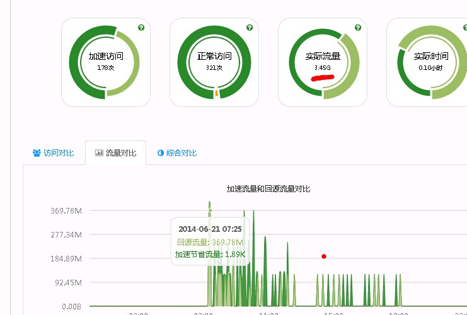Image resolution: width=467 pixels, height=315 pixels.
Task: Click the 178次 value text
Action: (105, 68)
